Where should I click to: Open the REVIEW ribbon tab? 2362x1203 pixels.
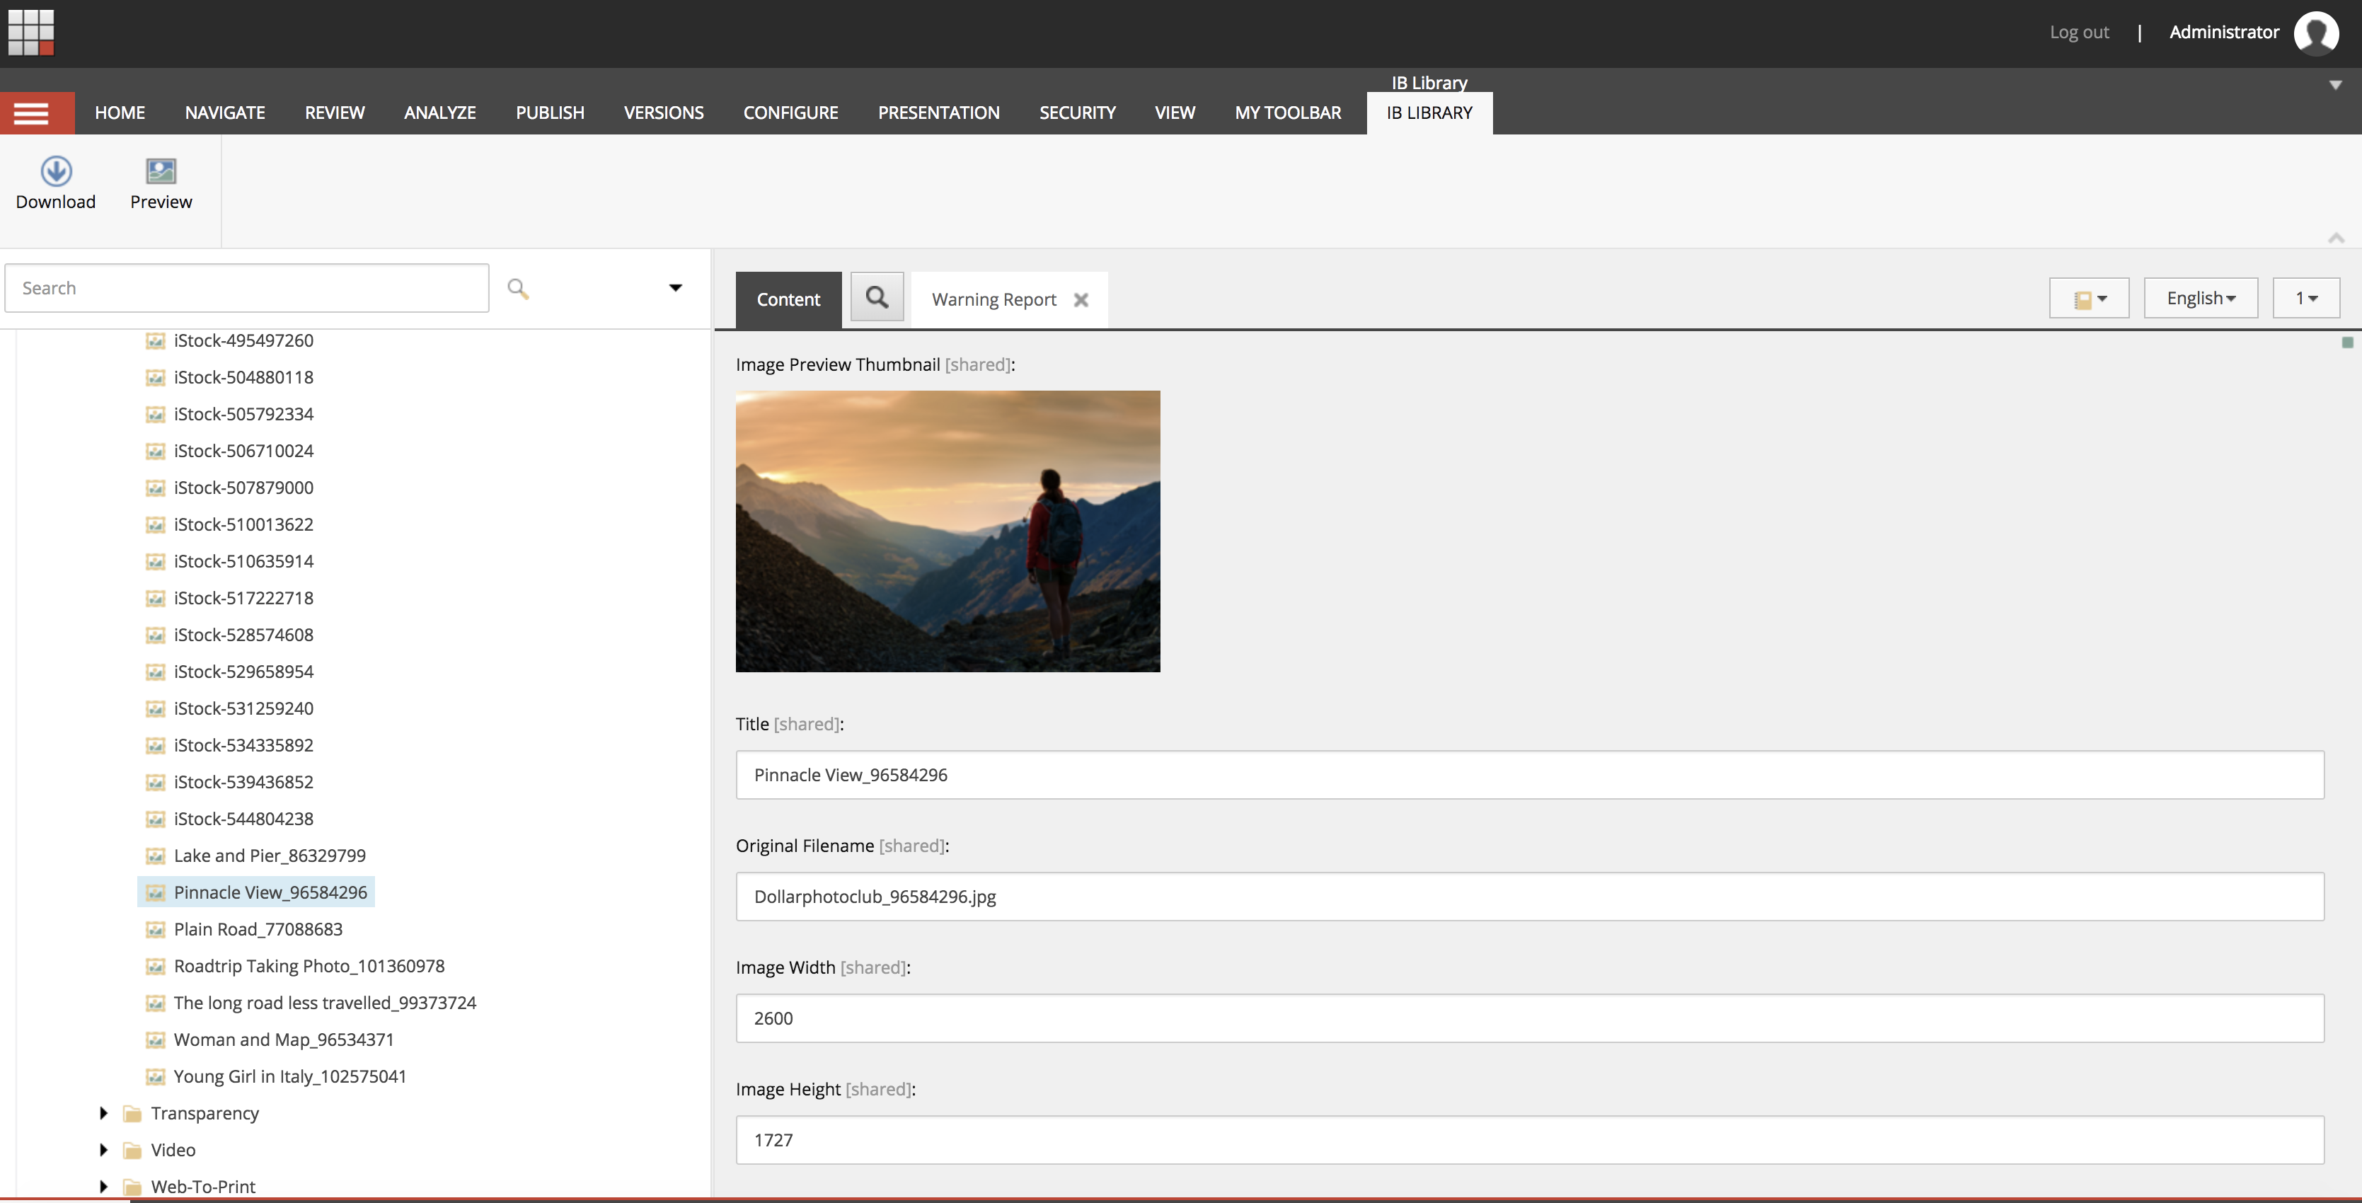tap(335, 113)
